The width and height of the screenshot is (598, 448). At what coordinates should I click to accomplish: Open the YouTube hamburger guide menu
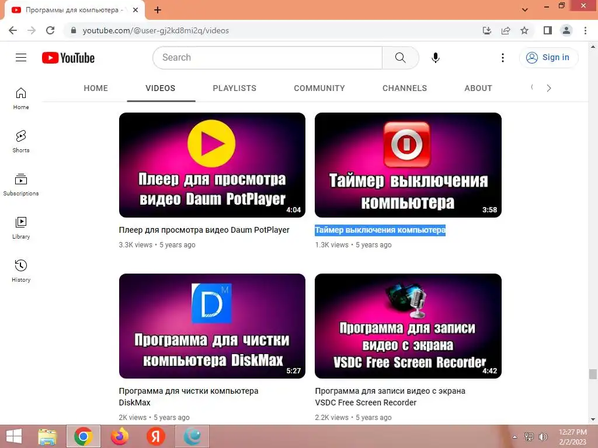tap(21, 58)
